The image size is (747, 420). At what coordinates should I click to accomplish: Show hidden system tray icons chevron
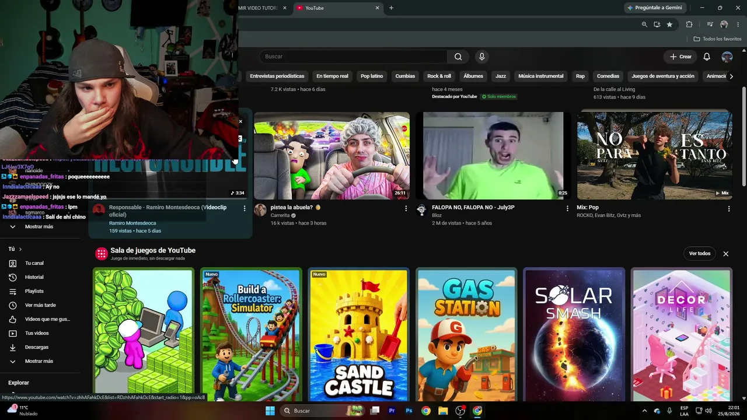pos(644,411)
